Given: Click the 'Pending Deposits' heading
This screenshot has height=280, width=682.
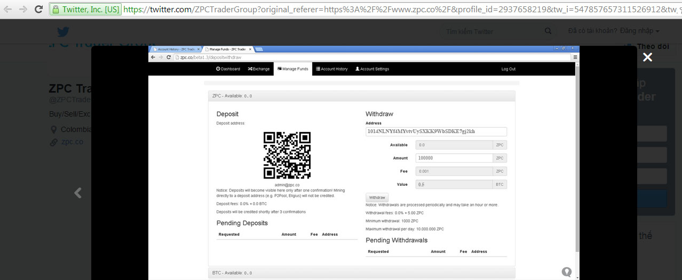Looking at the screenshot, I should (242, 223).
